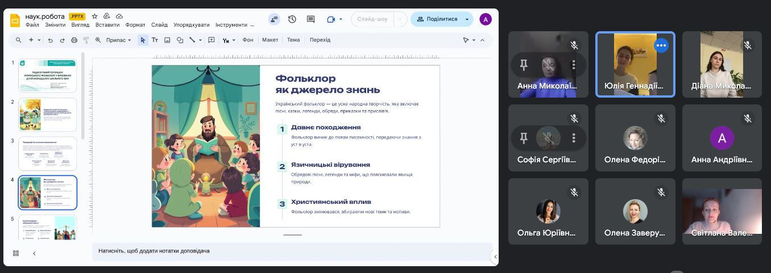The width and height of the screenshot is (771, 273).
Task: Open version history clock icon
Action: (x=292, y=19)
